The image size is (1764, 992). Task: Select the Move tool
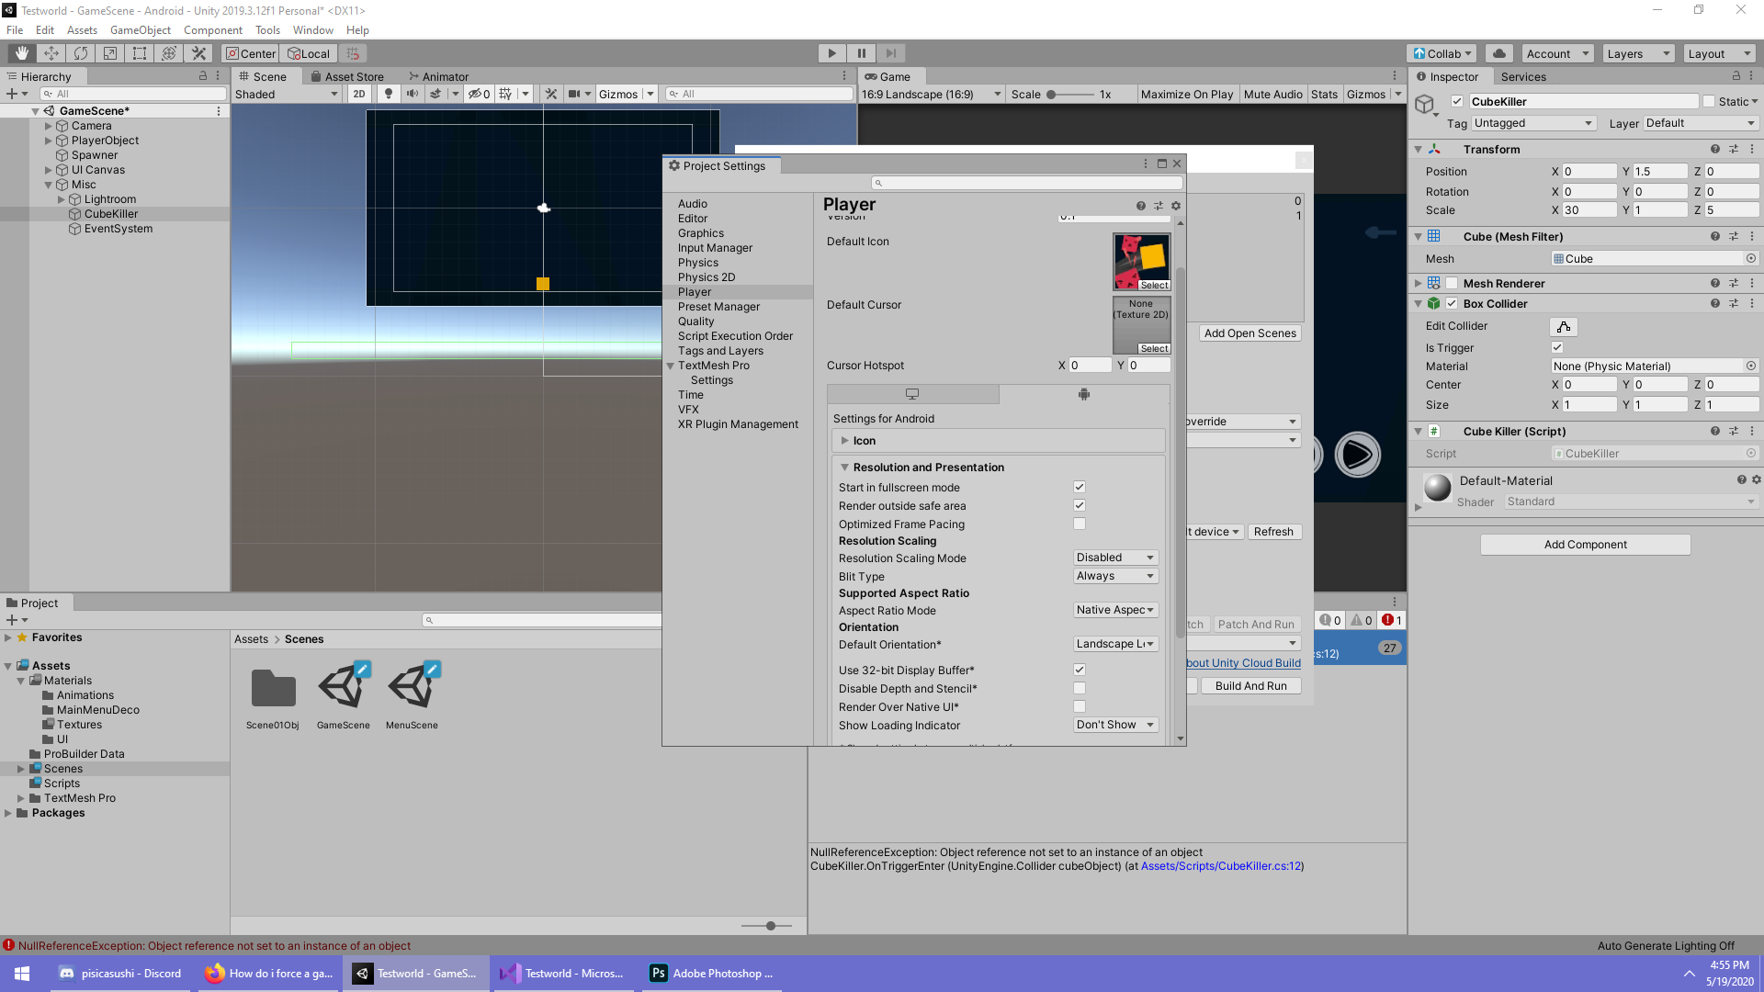[x=51, y=53]
